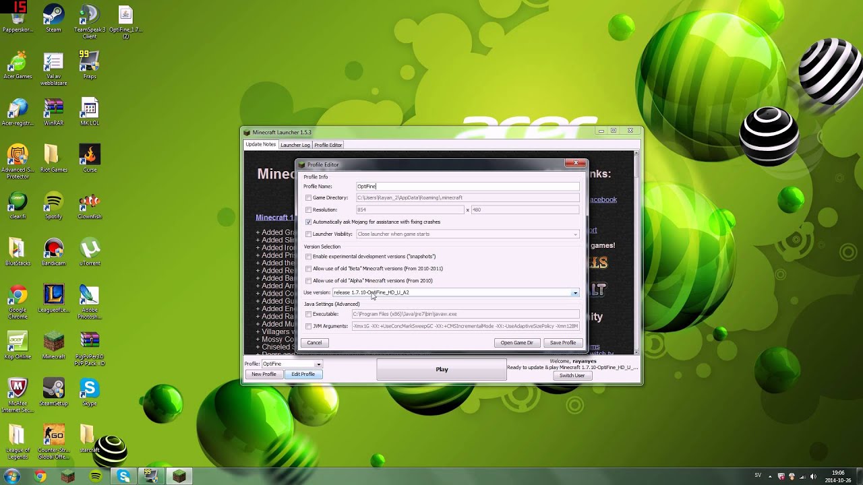Open the Profile Editor tab
The height and width of the screenshot is (485, 863).
(328, 145)
